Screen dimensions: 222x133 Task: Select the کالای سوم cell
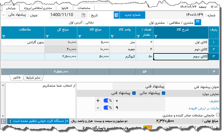(x=181, y=57)
